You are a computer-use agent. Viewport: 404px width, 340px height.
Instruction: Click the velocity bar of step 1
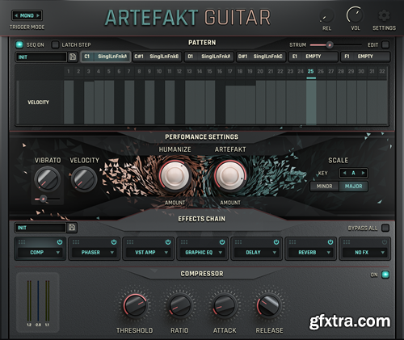[69, 103]
